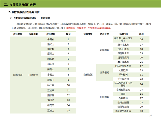Select the 生物景观 subcategory table cell
Viewport: 161px width, 121px height.
click(x=104, y=72)
